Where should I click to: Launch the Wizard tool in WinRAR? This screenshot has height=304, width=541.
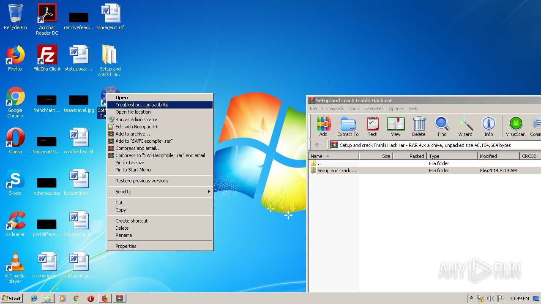click(465, 127)
